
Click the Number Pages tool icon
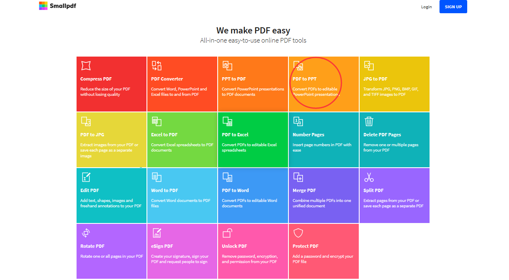298,121
